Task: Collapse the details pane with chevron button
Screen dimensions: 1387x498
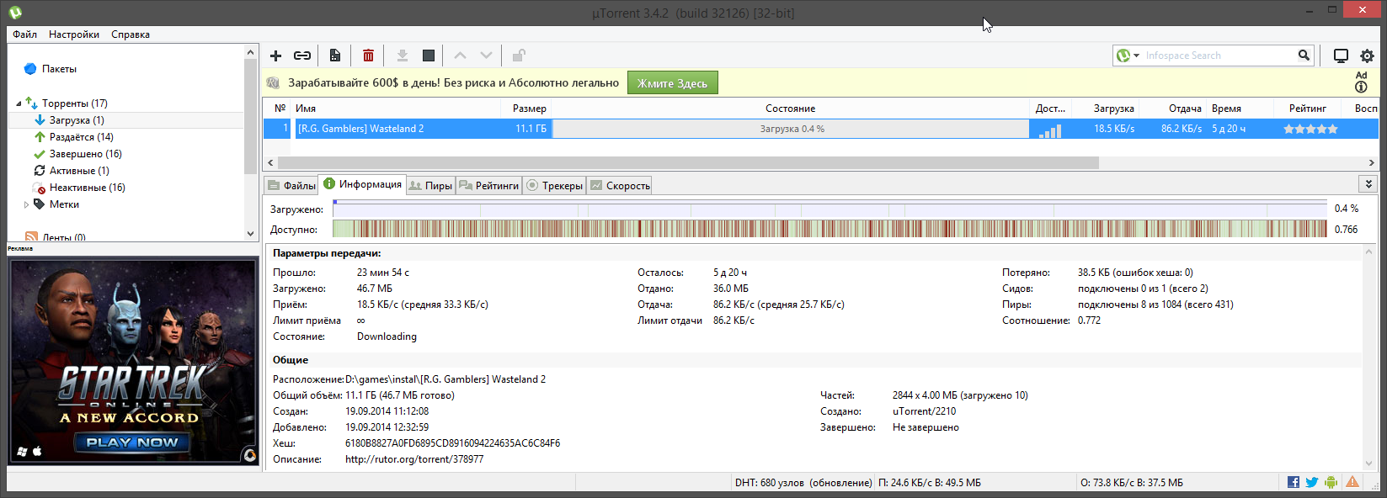Action: [x=1368, y=184]
